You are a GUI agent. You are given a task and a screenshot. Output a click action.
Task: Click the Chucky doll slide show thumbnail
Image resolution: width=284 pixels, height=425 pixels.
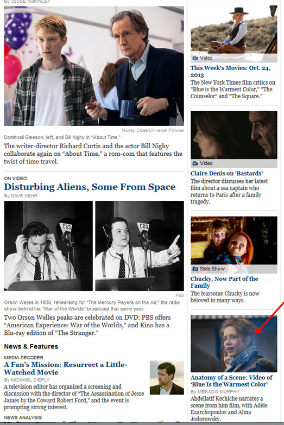click(234, 240)
